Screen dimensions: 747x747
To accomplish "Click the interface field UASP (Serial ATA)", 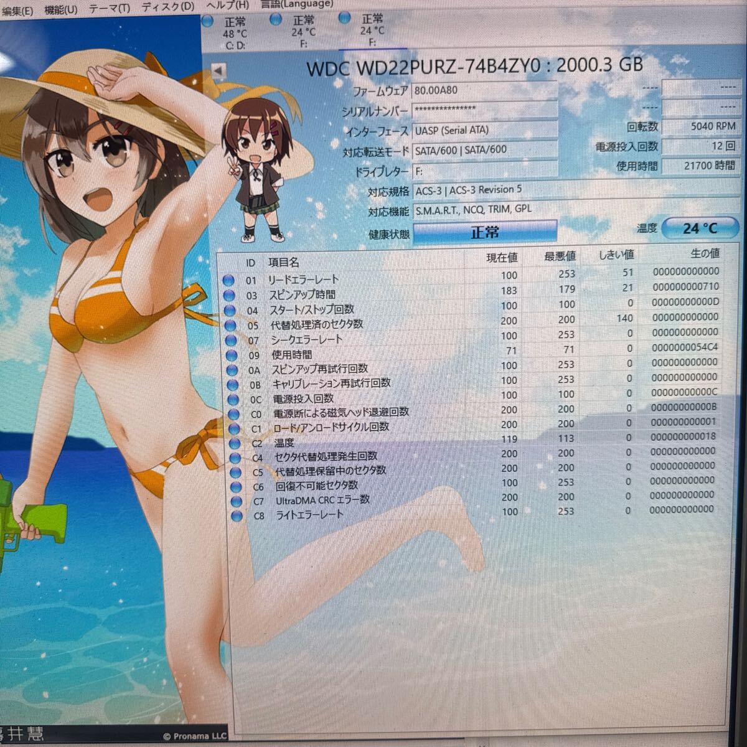I will 484,130.
